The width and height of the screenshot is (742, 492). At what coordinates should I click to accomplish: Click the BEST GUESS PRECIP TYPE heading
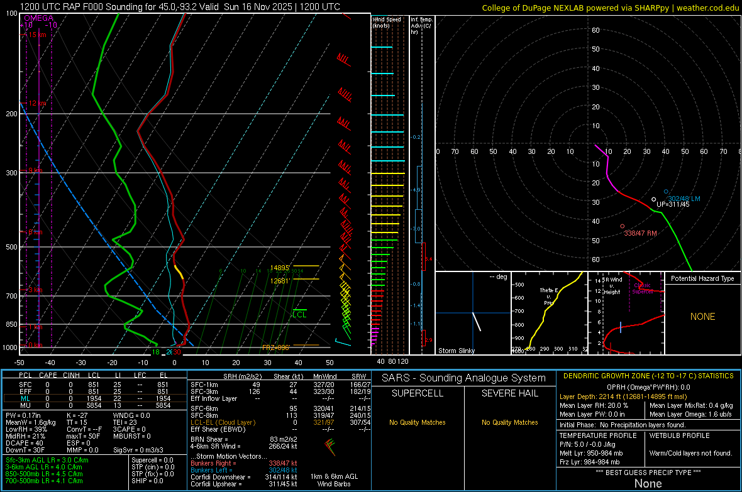[648, 472]
